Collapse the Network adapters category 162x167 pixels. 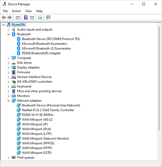(x=9, y=101)
